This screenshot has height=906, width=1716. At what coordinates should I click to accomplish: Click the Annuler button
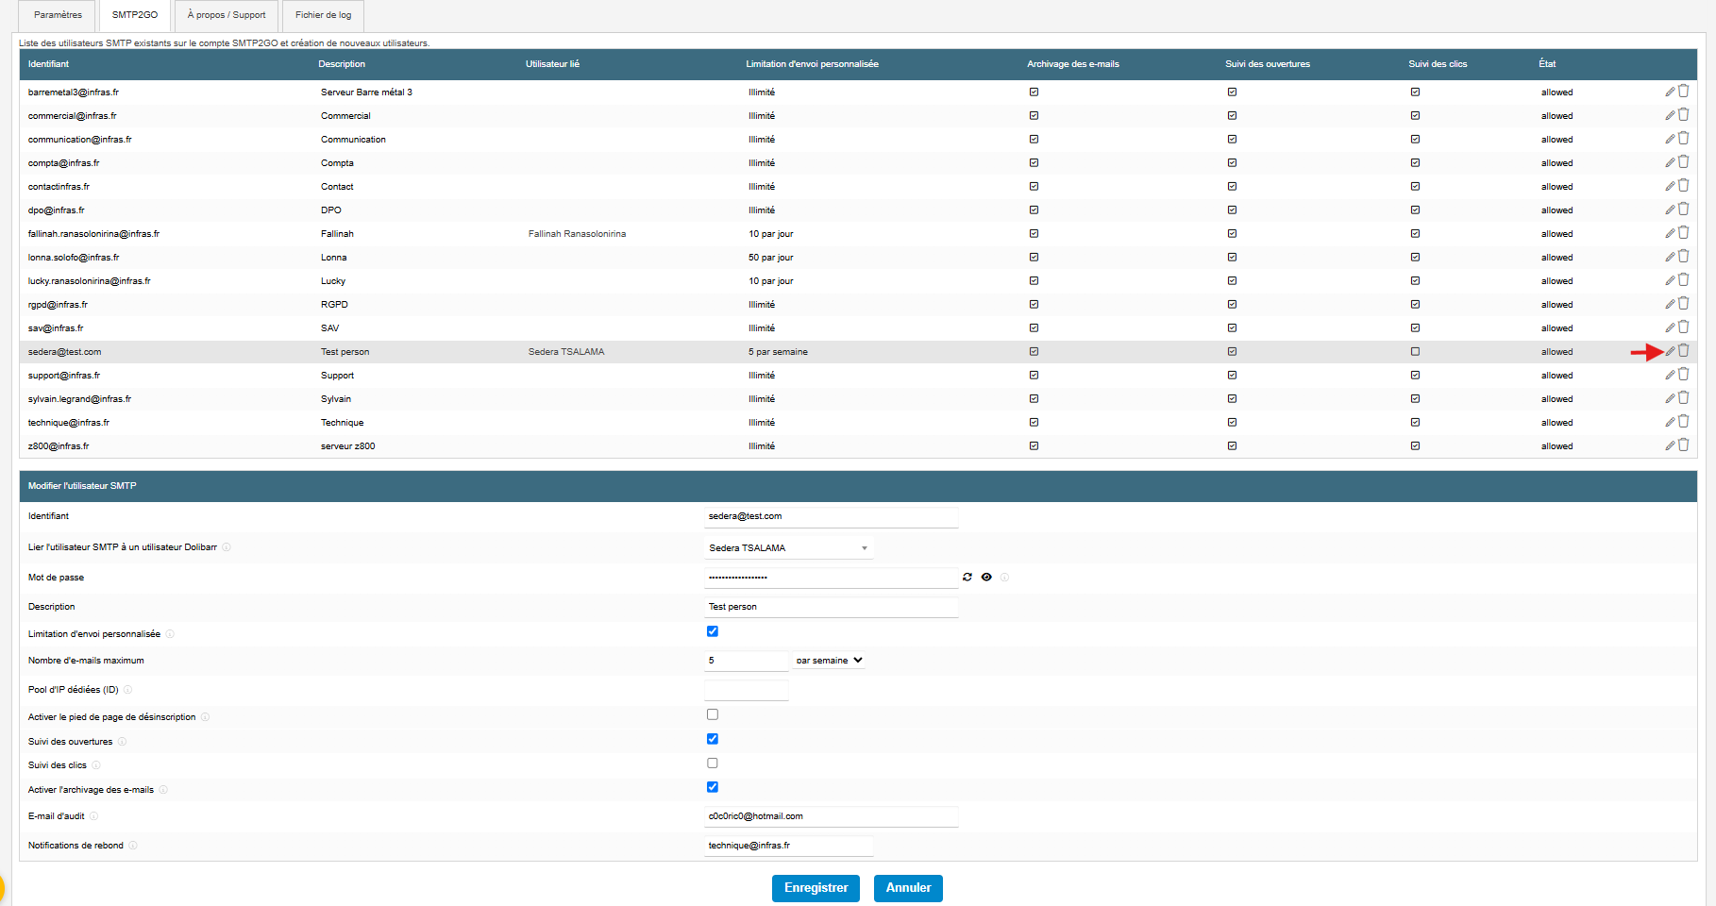tap(908, 888)
